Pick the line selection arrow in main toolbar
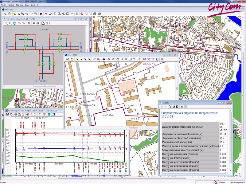The height and width of the screenshot is (184, 246). (x=18, y=14)
